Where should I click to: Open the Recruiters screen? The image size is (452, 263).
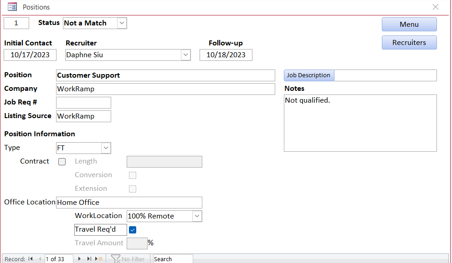coord(409,43)
